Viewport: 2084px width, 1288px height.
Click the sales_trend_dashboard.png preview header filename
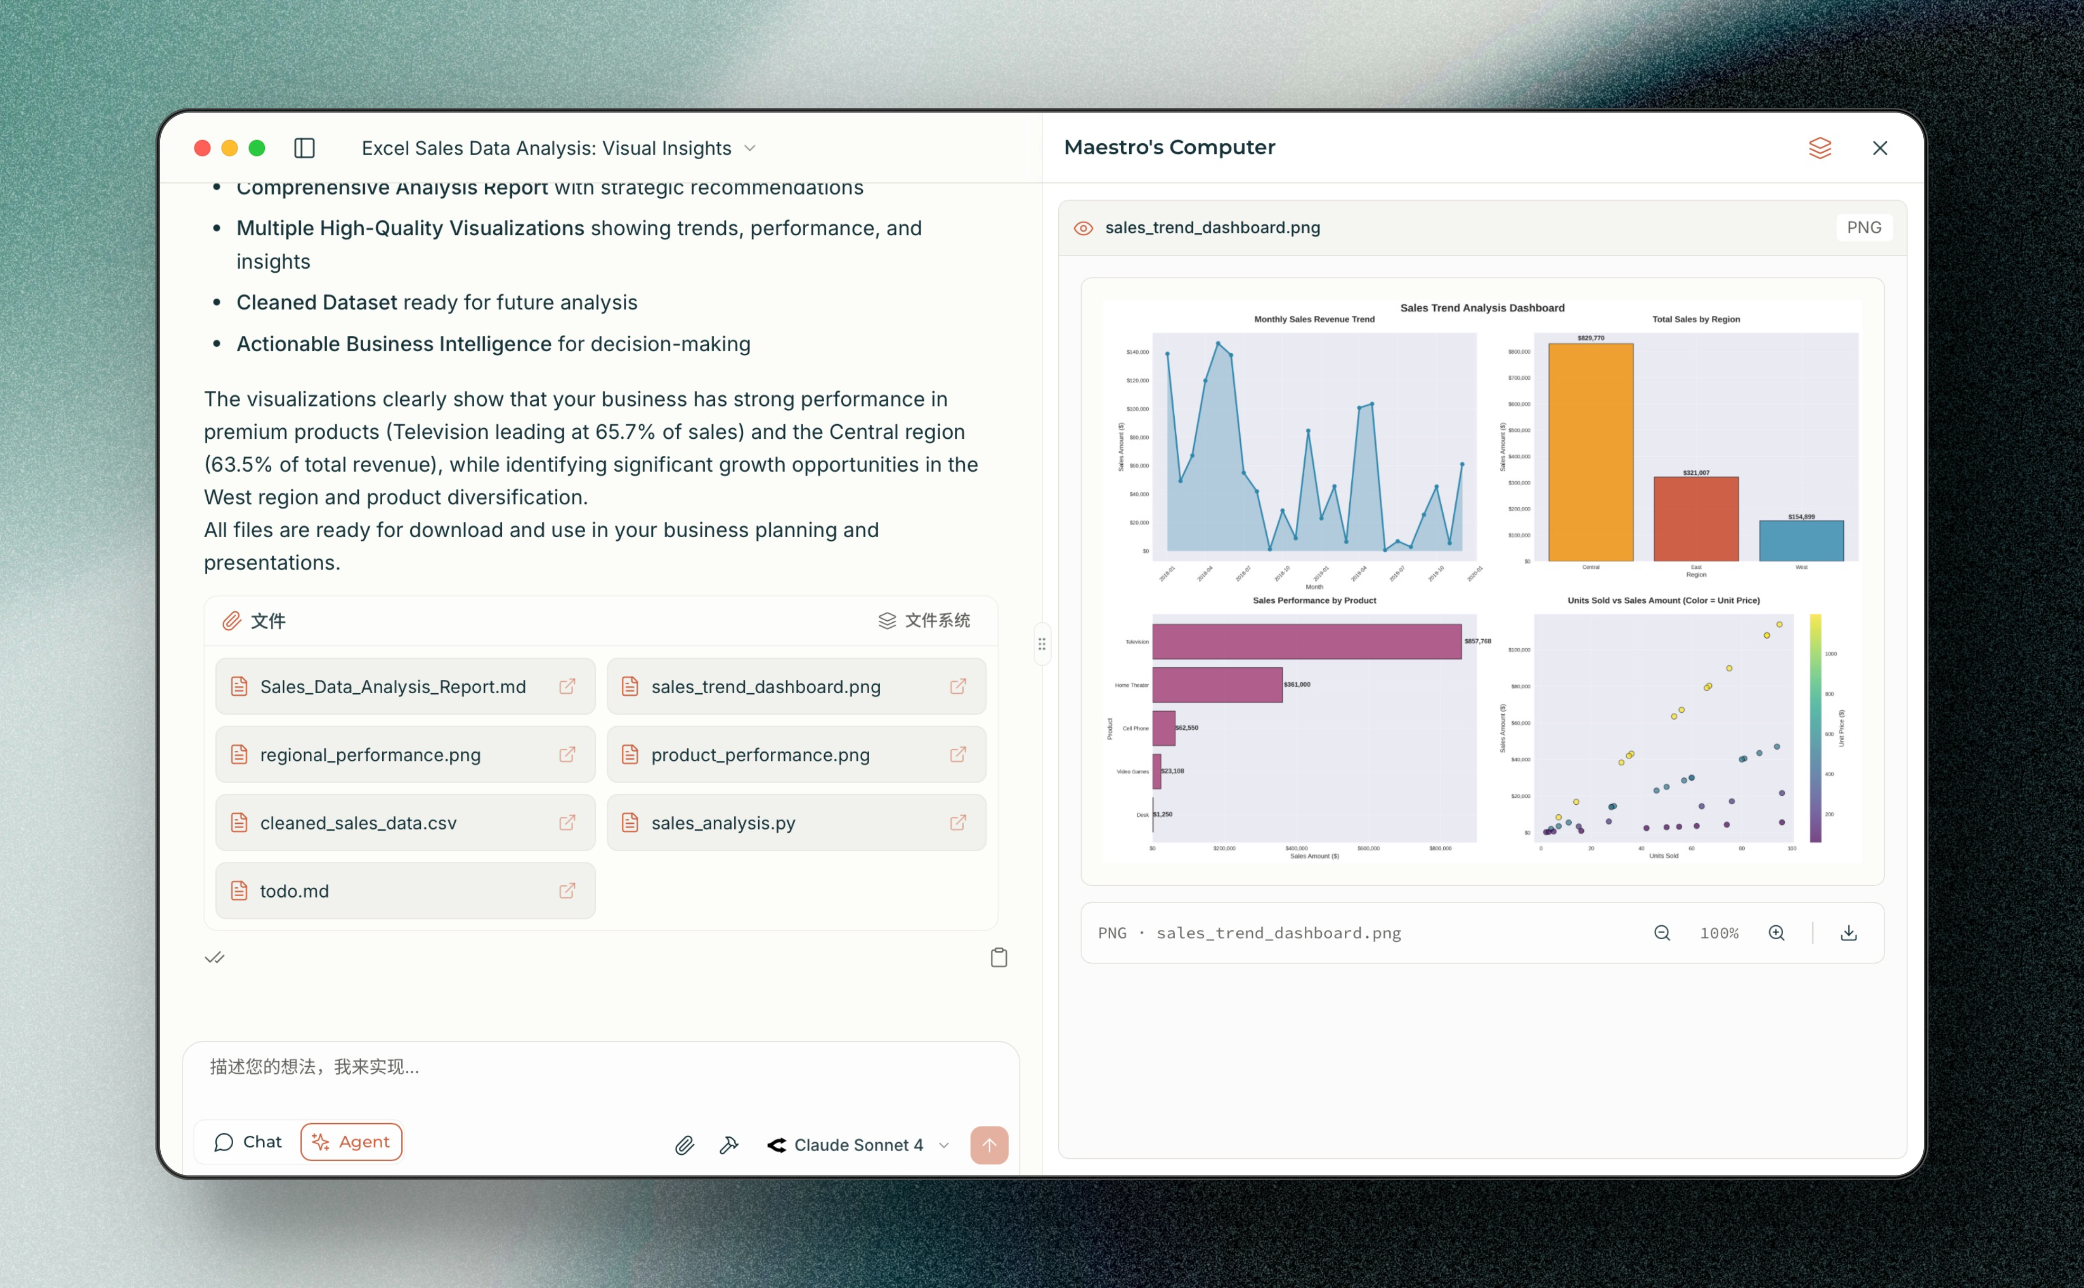click(x=1213, y=228)
